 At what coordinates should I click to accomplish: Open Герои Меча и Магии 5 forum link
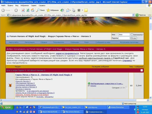tap(44, 75)
